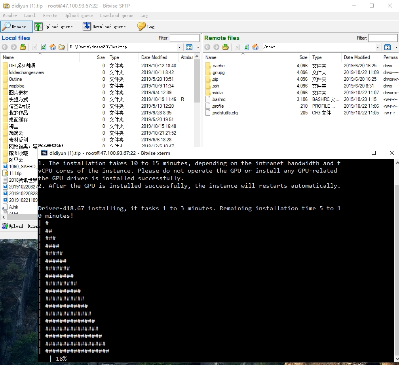This screenshot has width=399, height=365.
Task: Open the Log view with speech-bubble icon
Action: tap(146, 27)
